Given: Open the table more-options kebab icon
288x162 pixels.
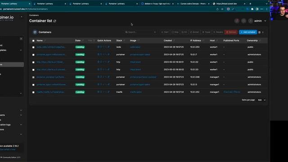Looking at the screenshot, I should (x=263, y=32).
